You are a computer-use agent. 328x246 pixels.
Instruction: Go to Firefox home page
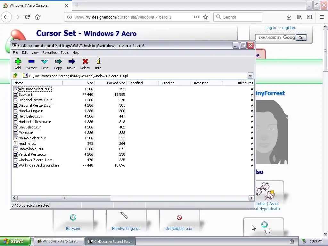pos(37,17)
